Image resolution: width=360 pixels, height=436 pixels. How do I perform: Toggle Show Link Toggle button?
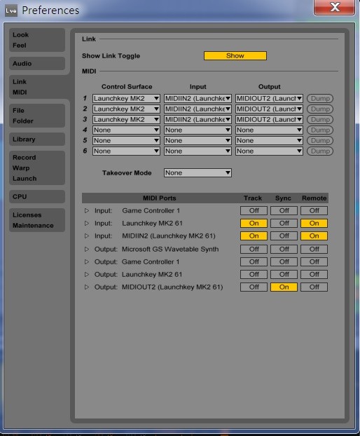click(235, 55)
